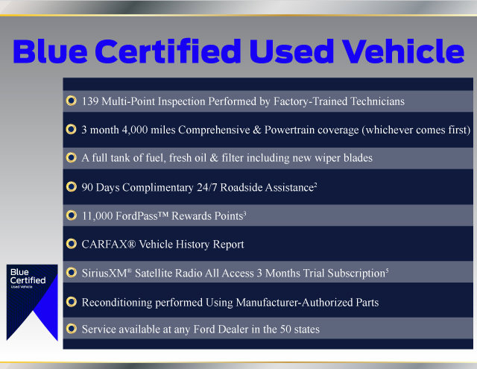Click the bullet beside 90 Days Roadside Assistance

pos(72,186)
